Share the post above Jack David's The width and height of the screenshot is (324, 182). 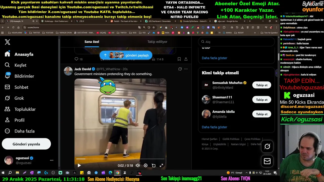(x=186, y=59)
